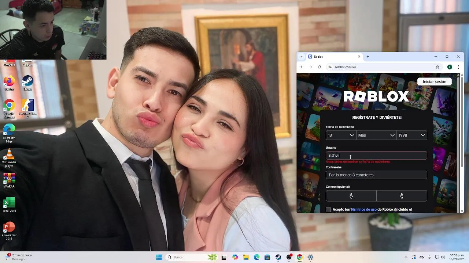The height and width of the screenshot is (263, 469).
Task: Click the scrollbar down arrow in Chrome
Action: 462,211
